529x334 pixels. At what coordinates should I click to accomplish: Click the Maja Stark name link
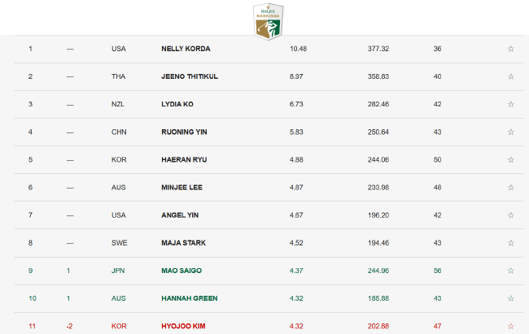(x=184, y=243)
